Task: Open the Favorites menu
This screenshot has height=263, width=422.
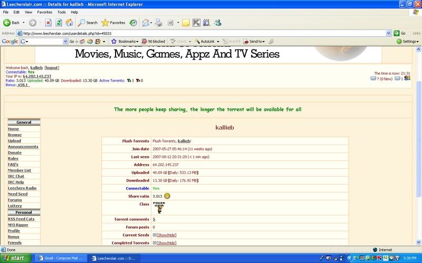Action: click(45, 12)
